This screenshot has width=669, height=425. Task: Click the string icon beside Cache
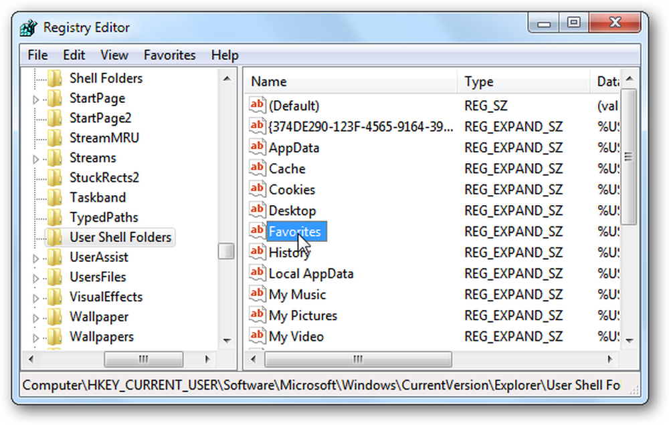(x=258, y=168)
